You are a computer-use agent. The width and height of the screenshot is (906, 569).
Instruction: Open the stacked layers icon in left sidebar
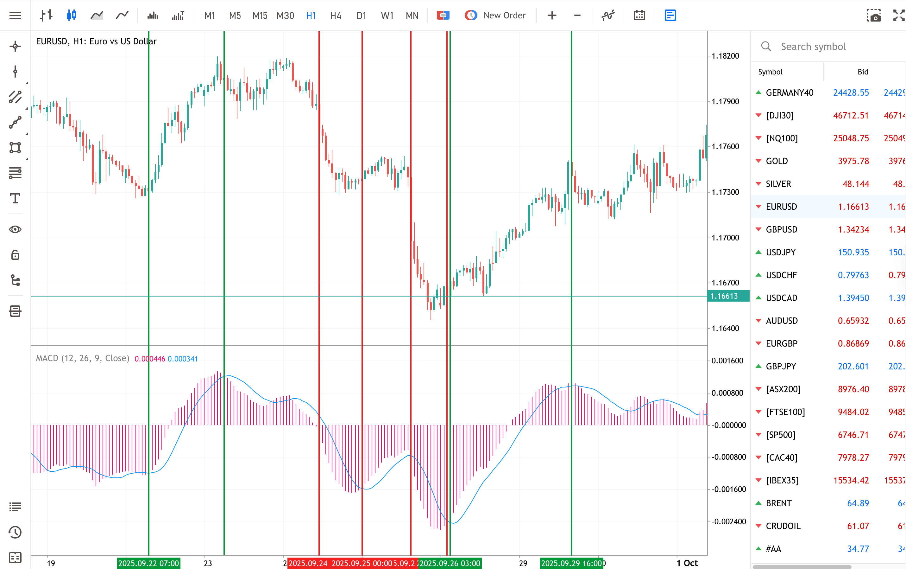tap(15, 311)
